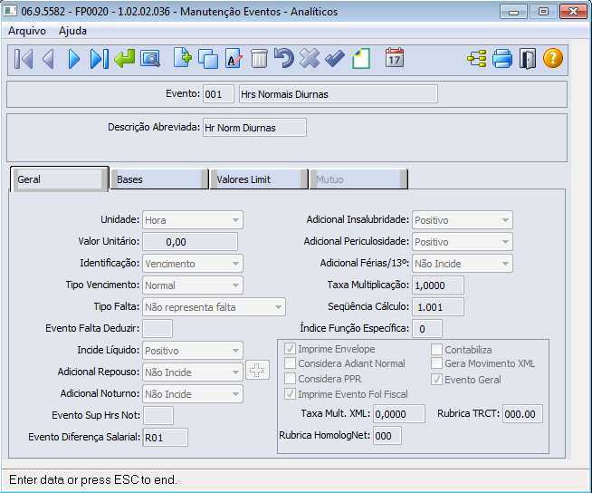Image resolution: width=592 pixels, height=493 pixels.
Task: Click the Hrs Normais Diurnas description field
Action: tap(339, 94)
